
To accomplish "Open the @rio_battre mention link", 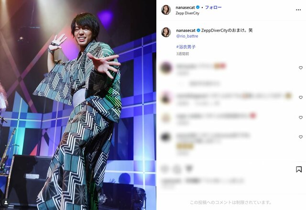I will pos(187,36).
